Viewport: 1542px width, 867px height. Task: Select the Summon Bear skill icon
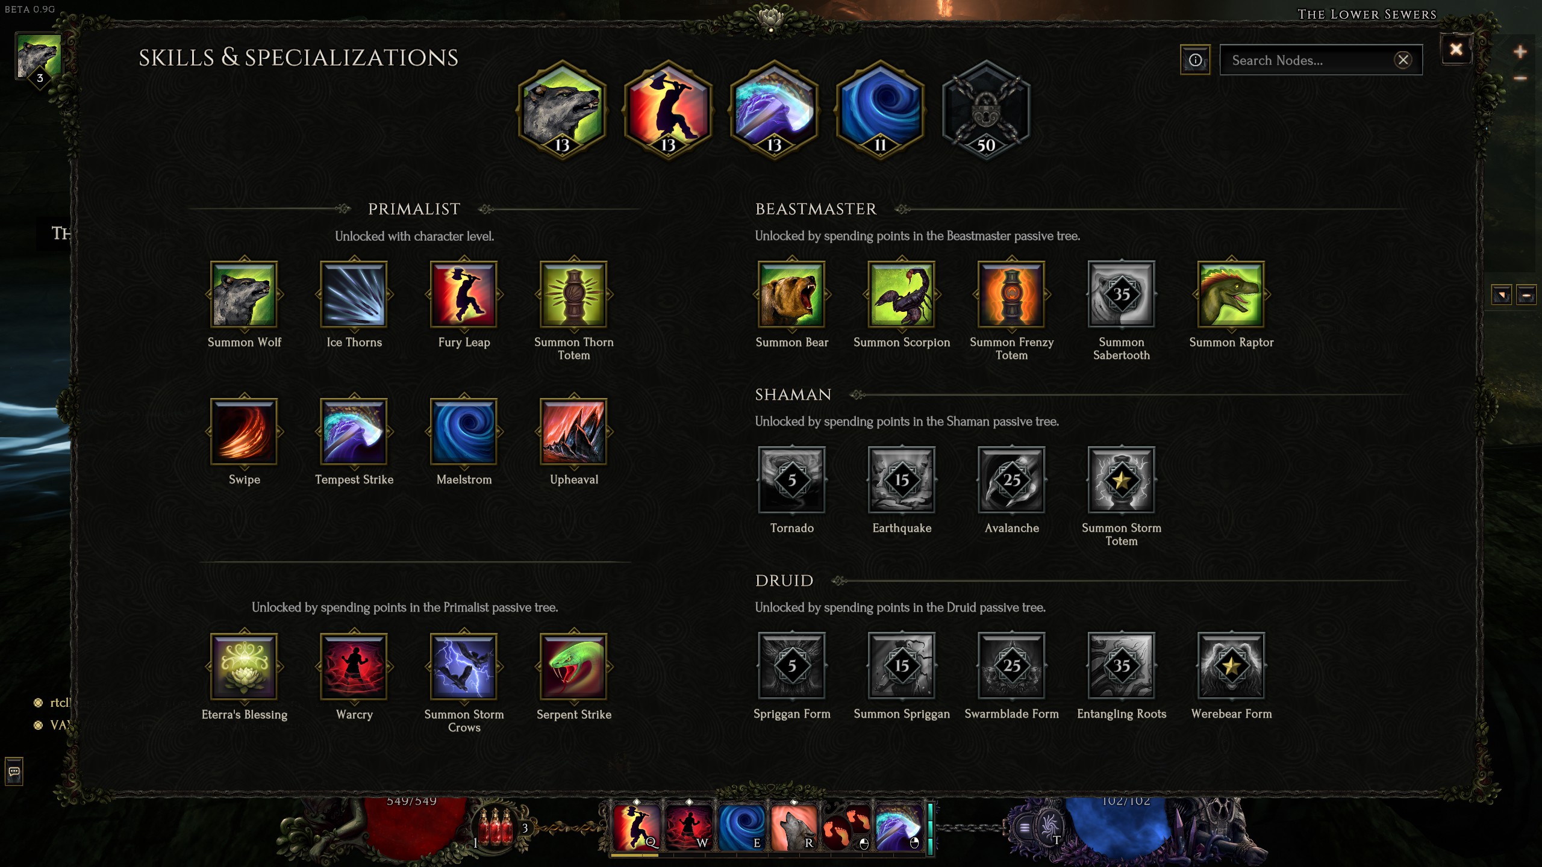pyautogui.click(x=791, y=294)
